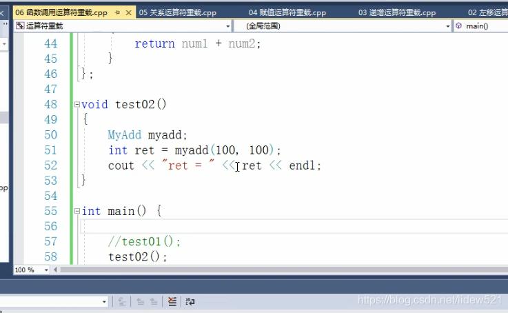508x313 pixels.
Task: Click the find message in code icon
Action: click(x=122, y=302)
